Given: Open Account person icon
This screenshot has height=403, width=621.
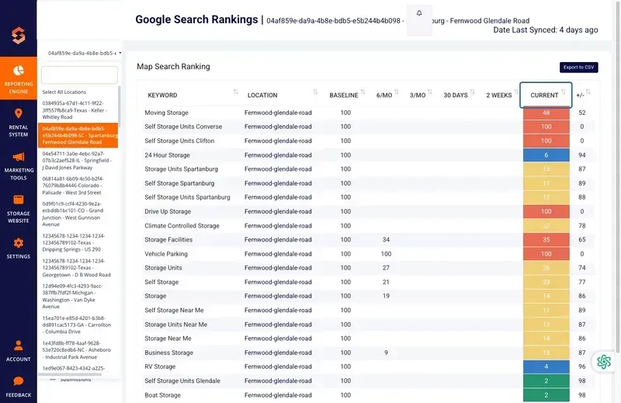Looking at the screenshot, I should [18, 346].
